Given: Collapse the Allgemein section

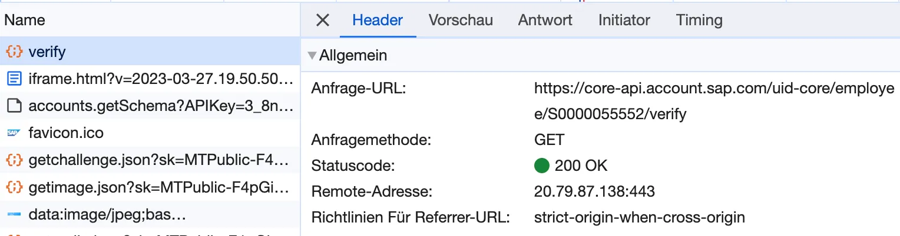Looking at the screenshot, I should pyautogui.click(x=312, y=56).
